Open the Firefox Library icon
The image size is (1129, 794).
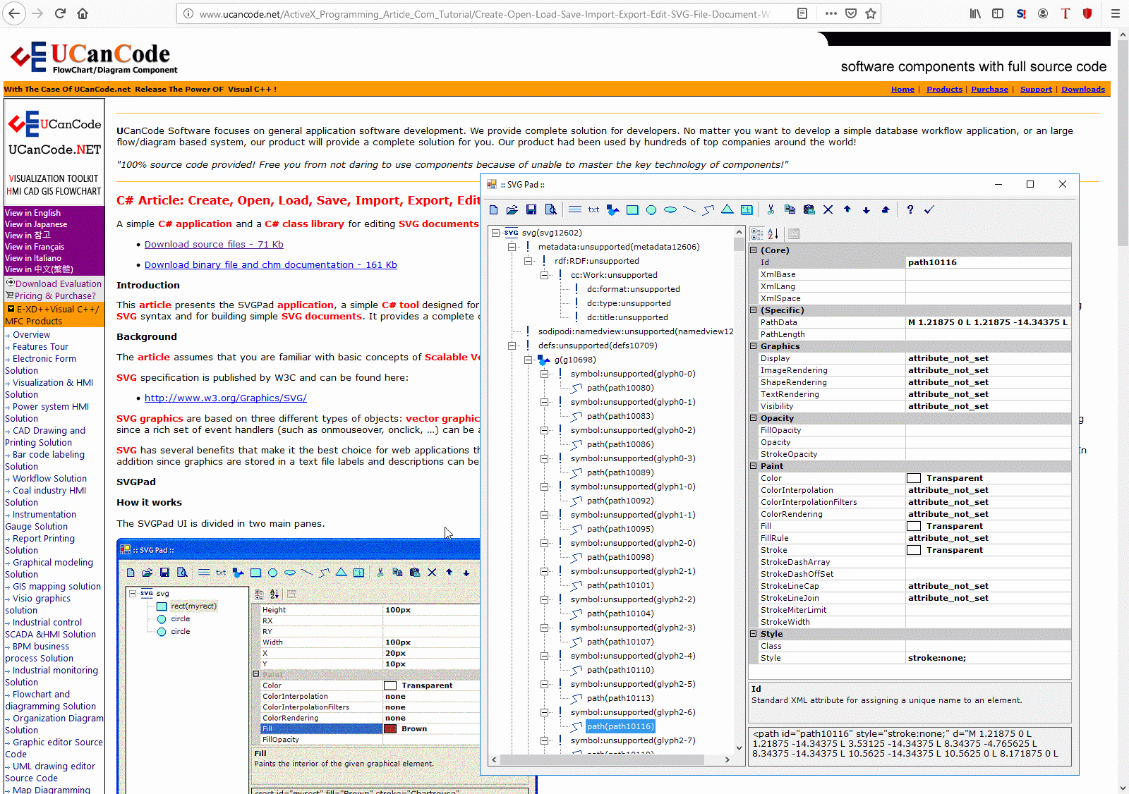975,13
